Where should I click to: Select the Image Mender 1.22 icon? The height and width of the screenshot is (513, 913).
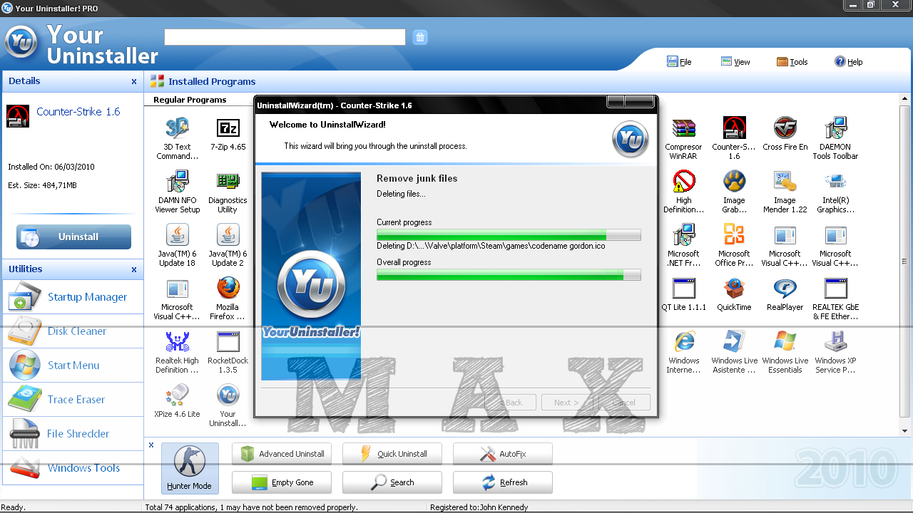[785, 182]
